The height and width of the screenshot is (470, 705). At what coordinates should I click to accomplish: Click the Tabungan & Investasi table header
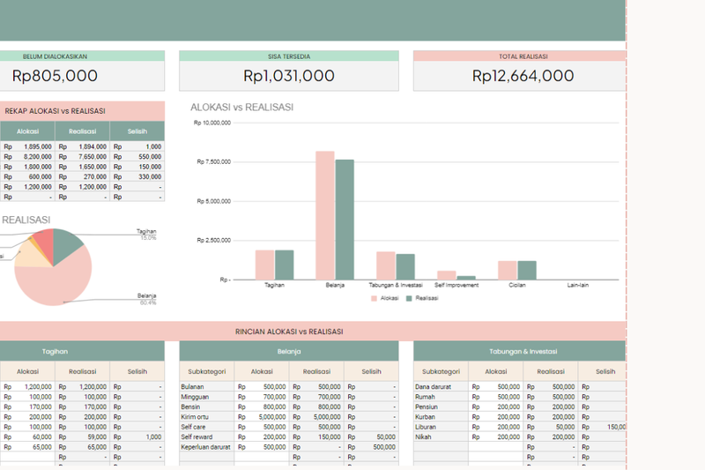click(520, 351)
